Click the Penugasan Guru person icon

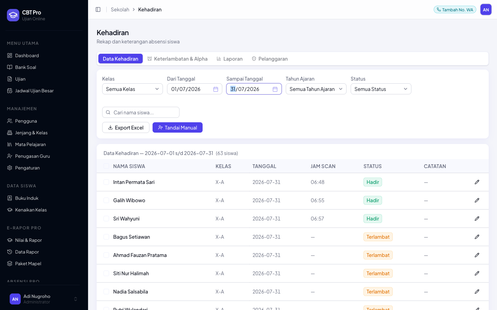[x=10, y=156]
